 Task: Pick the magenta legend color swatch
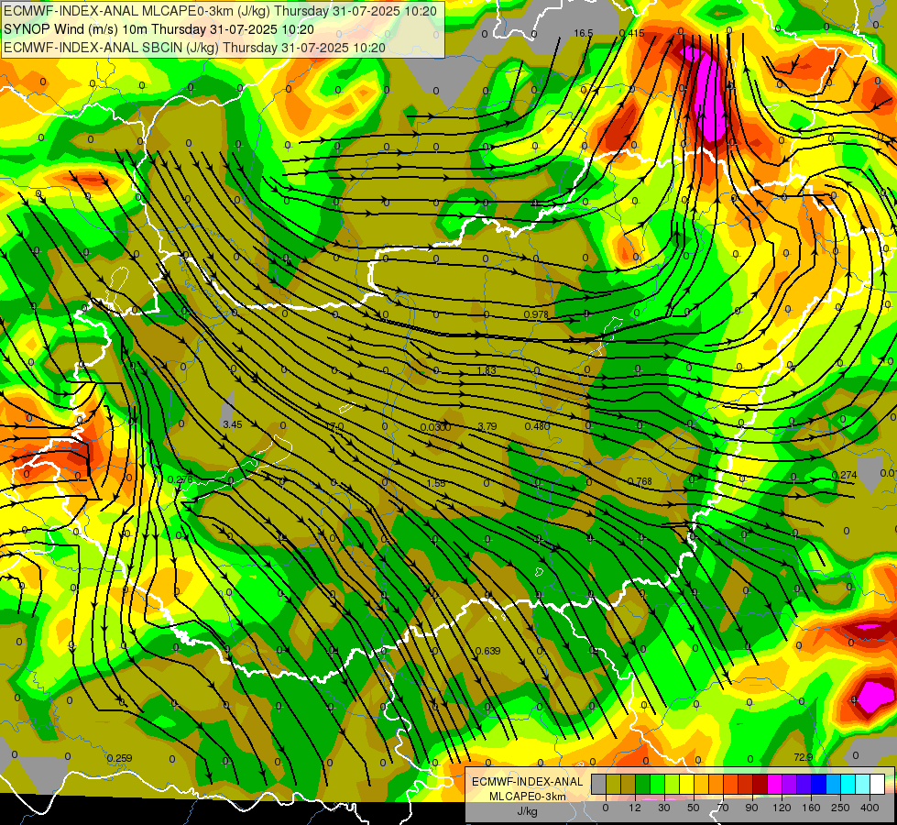(775, 784)
